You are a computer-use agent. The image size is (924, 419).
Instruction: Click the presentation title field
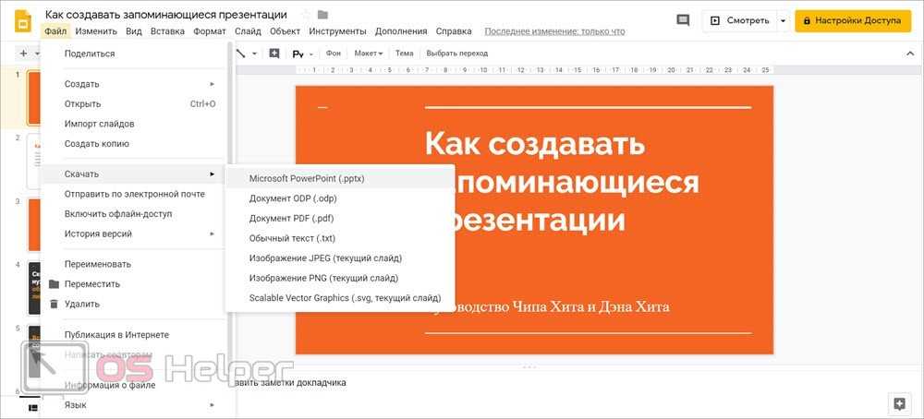(x=166, y=14)
